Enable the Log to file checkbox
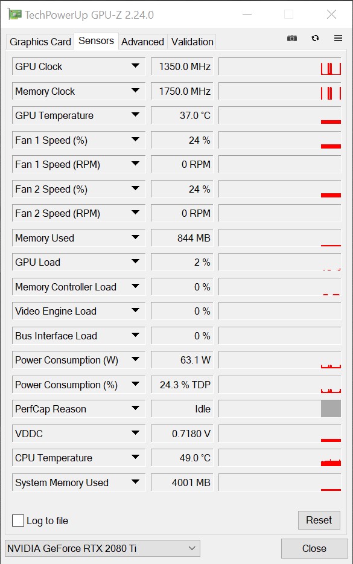The height and width of the screenshot is (564, 353). tap(18, 521)
